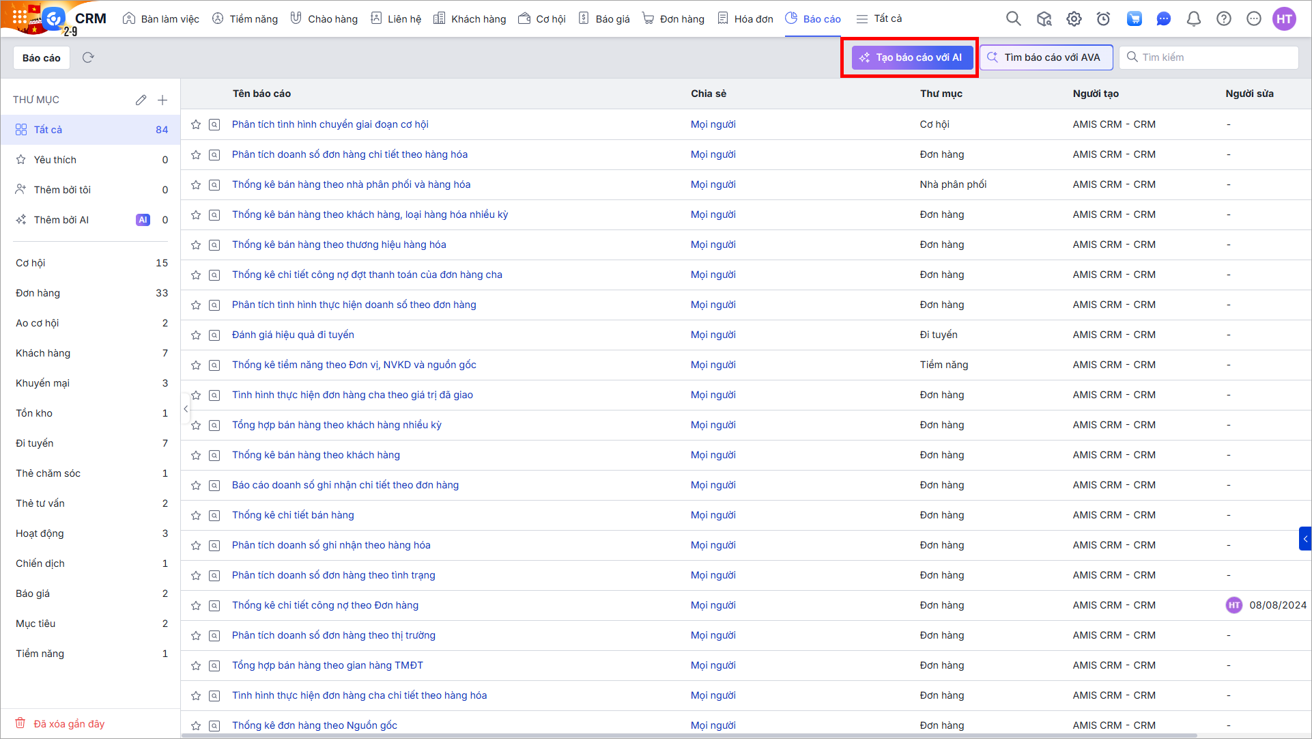Viewport: 1312px width, 739px height.
Task: Open report Phân tích doanh số đơn hàng theo thị trường
Action: 333,635
